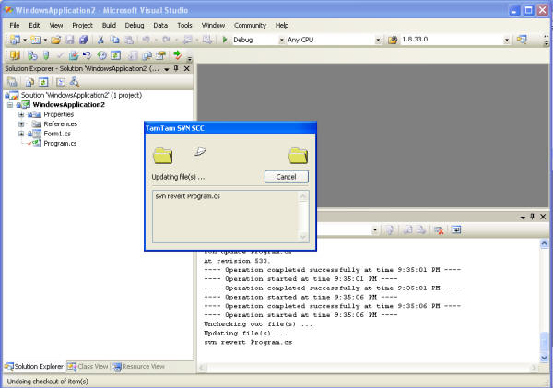Toggle Word Wrap in Output window toolbar
This screenshot has height=388, width=553.
tap(456, 230)
